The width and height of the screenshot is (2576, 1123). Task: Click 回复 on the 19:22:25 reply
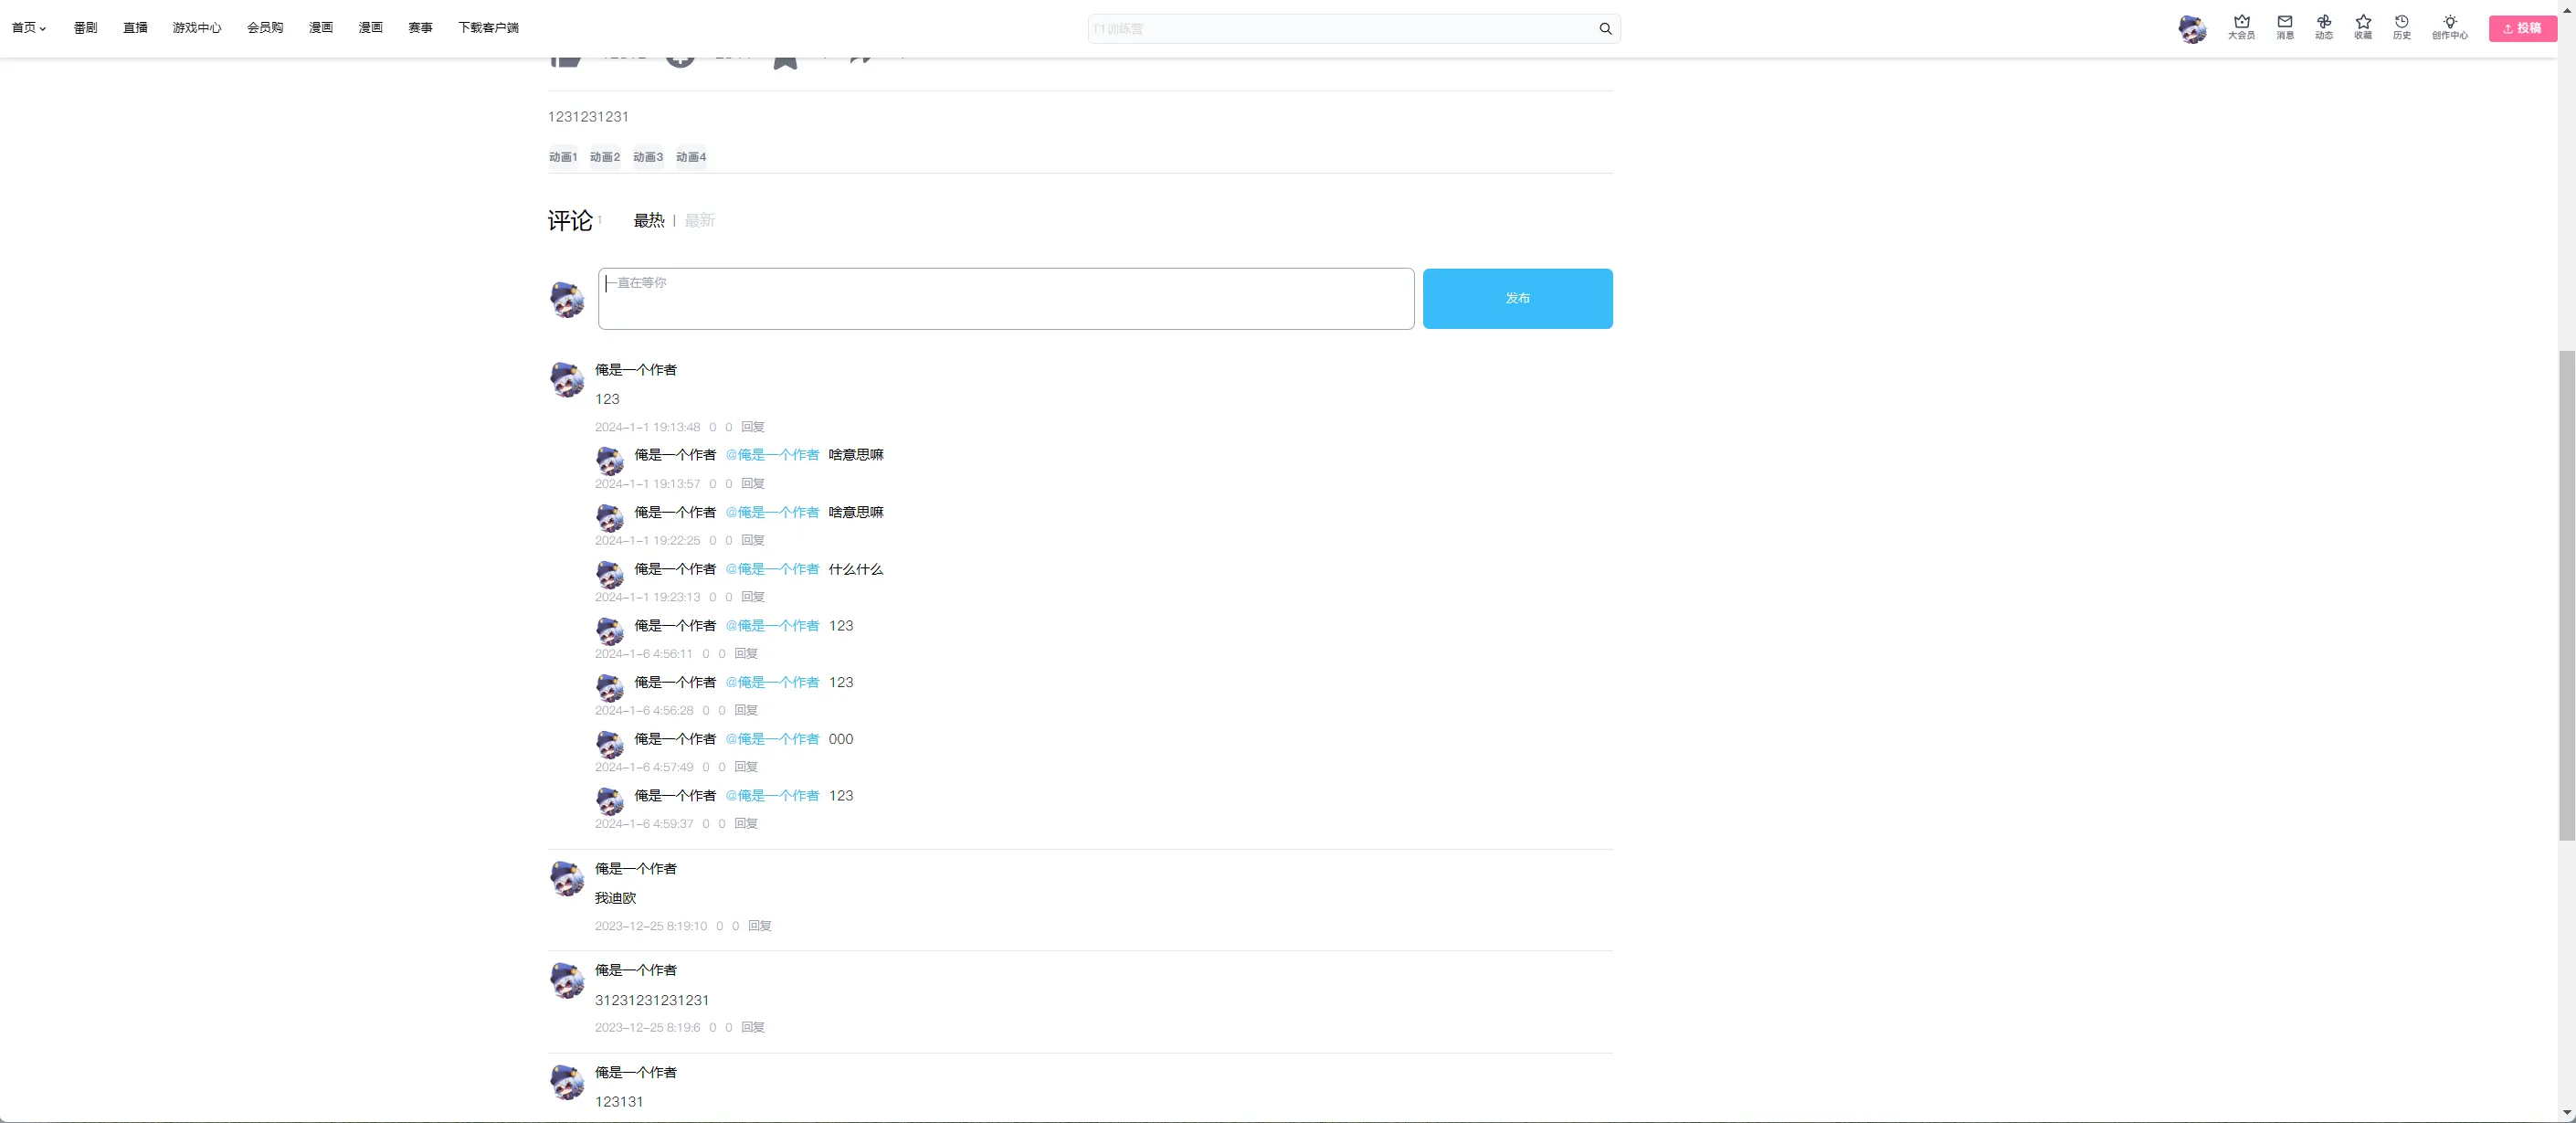753,540
